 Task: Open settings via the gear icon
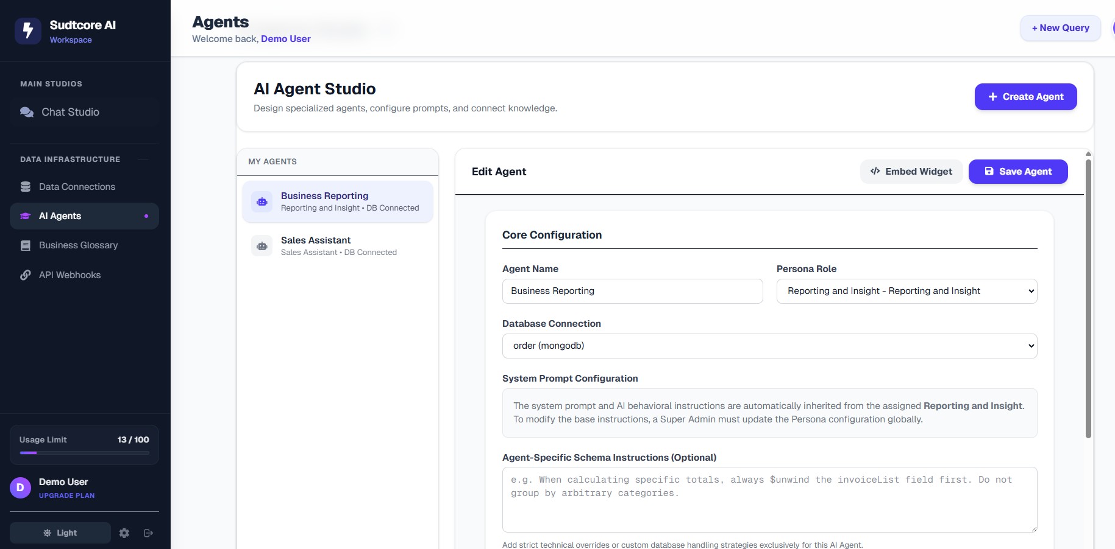[124, 533]
